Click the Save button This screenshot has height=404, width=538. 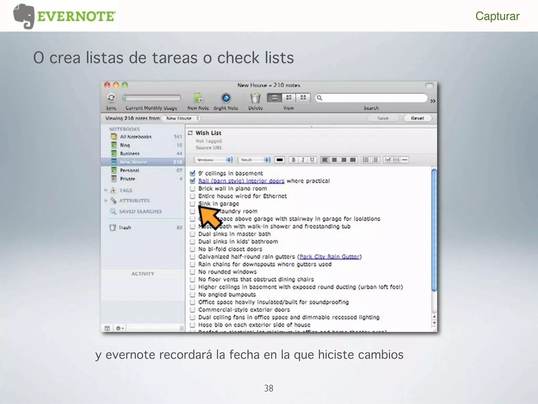(x=383, y=118)
